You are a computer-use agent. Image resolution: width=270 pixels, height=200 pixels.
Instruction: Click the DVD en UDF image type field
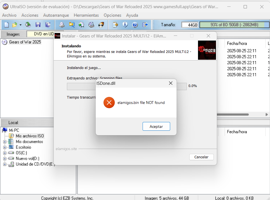coord(40,34)
